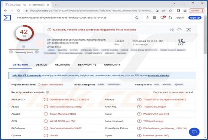Open the chat support bubble button
This screenshot has height=140, width=208.
click(194, 132)
